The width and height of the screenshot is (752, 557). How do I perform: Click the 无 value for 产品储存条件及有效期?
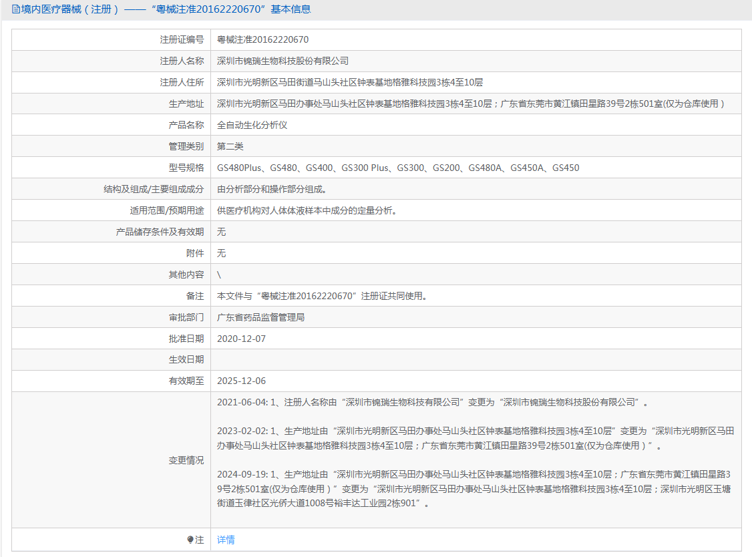[221, 232]
